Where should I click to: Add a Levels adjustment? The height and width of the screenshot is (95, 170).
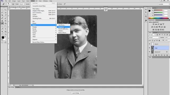coord(156,24)
